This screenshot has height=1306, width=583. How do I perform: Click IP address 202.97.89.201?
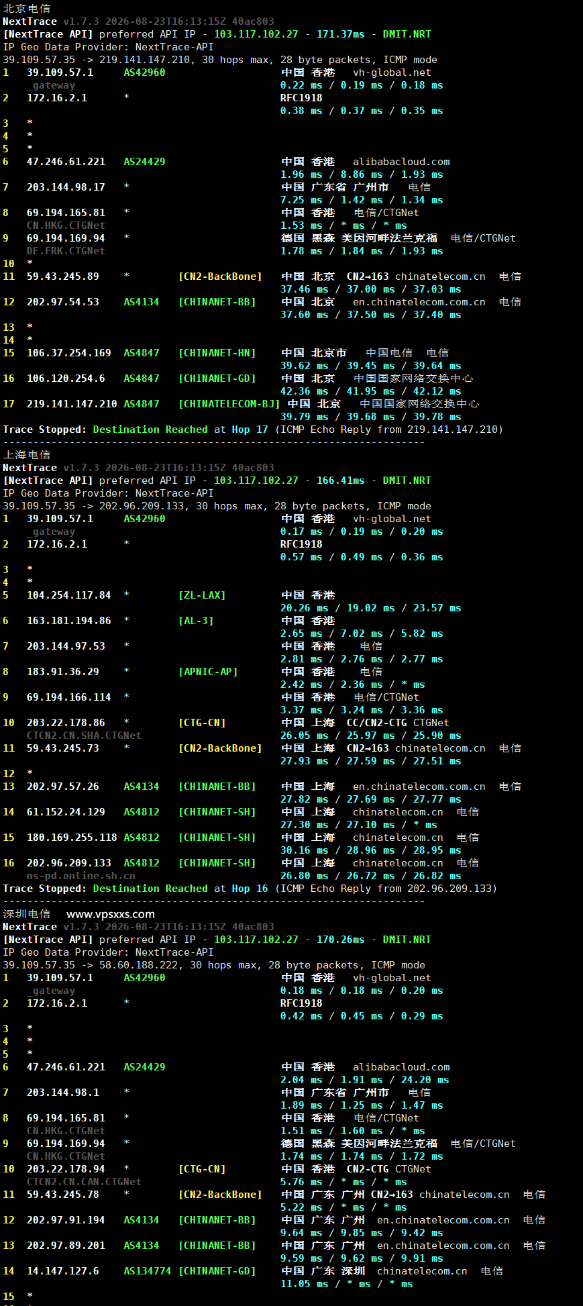66,1246
